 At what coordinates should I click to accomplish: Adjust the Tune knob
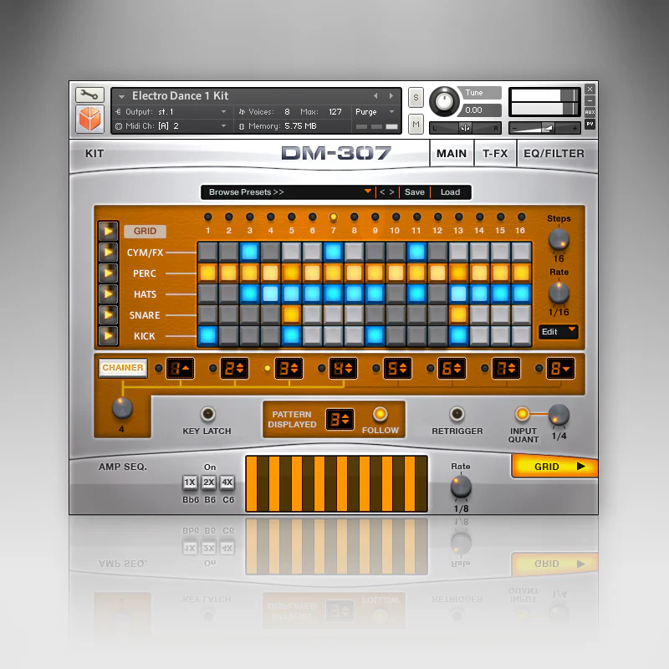coord(444,101)
